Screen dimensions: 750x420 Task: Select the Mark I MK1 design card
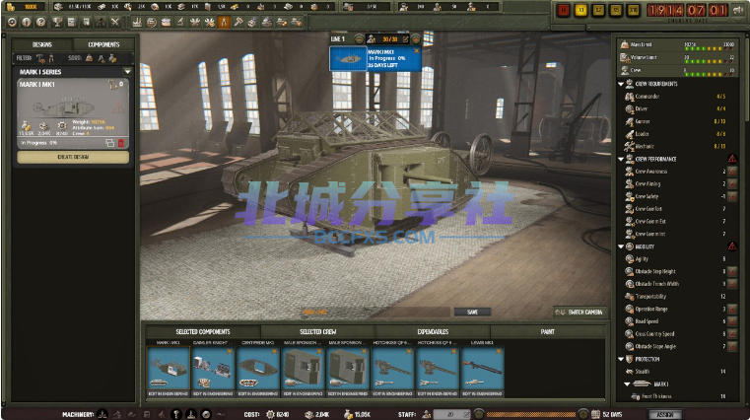73,113
